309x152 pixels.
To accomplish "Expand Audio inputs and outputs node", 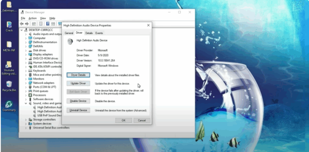I will [x=26, y=34].
